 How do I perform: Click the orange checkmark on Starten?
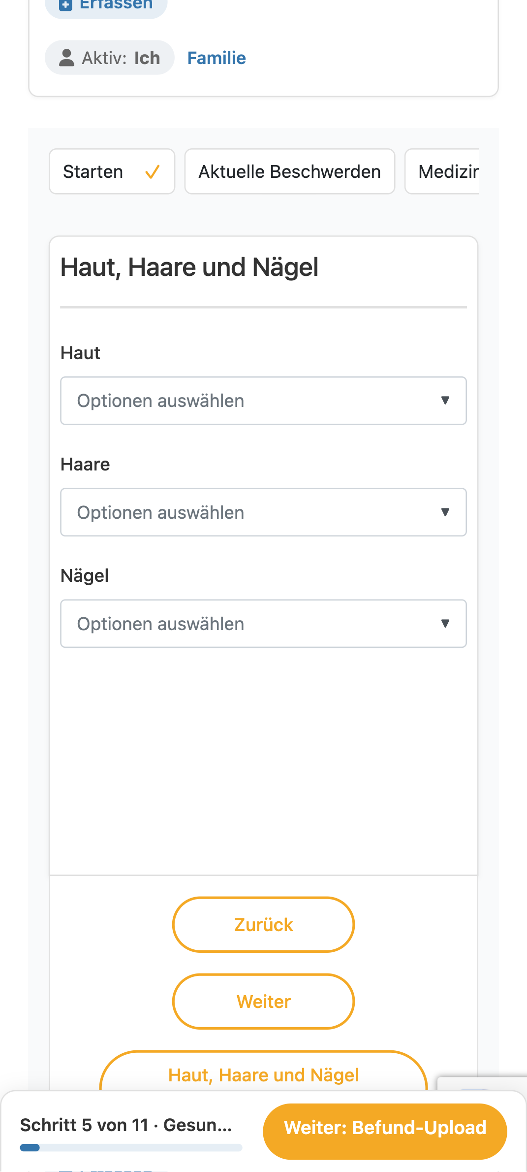click(152, 172)
